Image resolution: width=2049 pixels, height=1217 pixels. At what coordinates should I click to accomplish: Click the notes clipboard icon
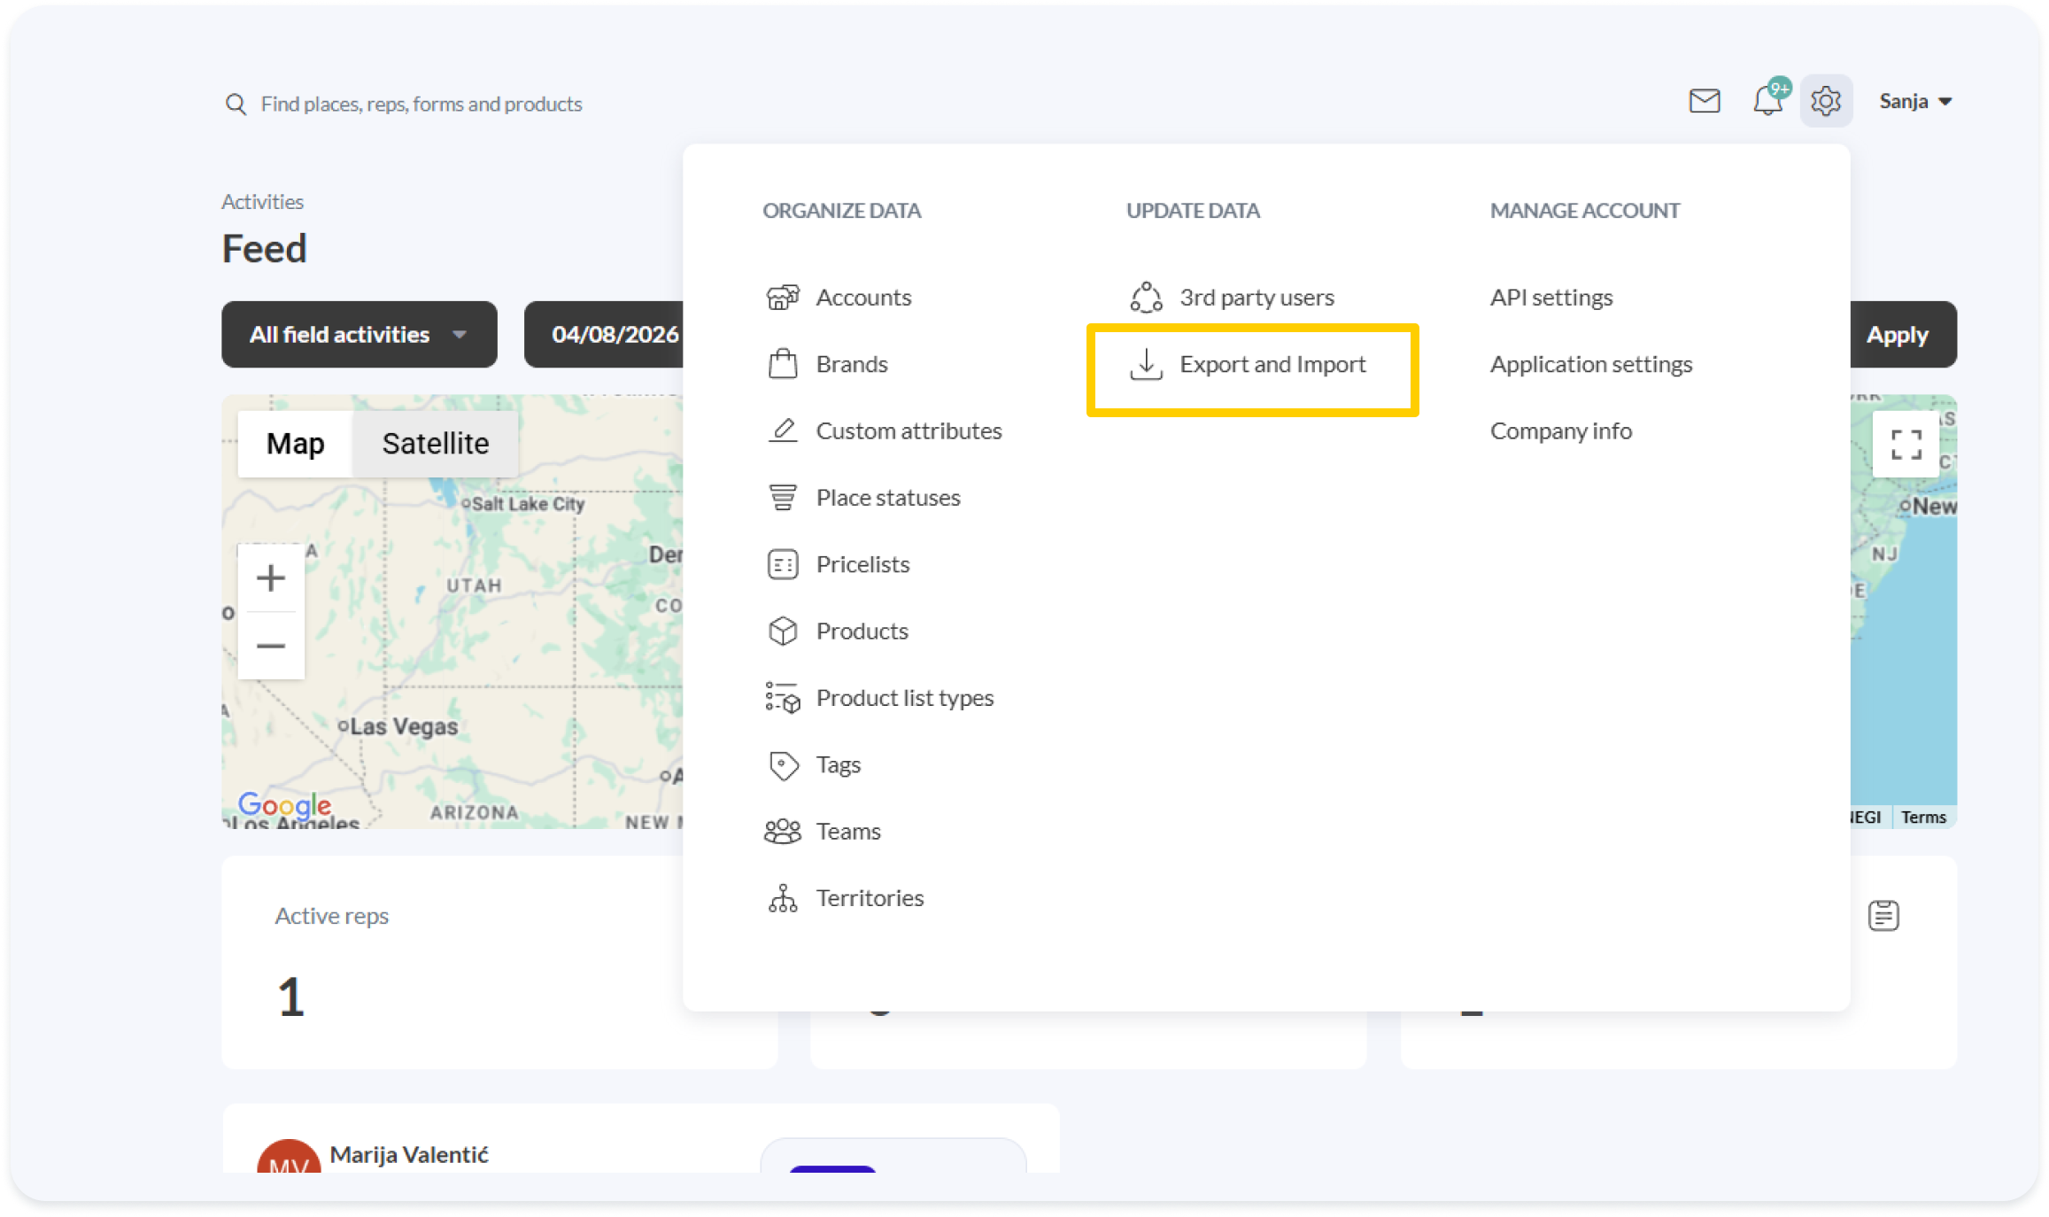pos(1883,915)
